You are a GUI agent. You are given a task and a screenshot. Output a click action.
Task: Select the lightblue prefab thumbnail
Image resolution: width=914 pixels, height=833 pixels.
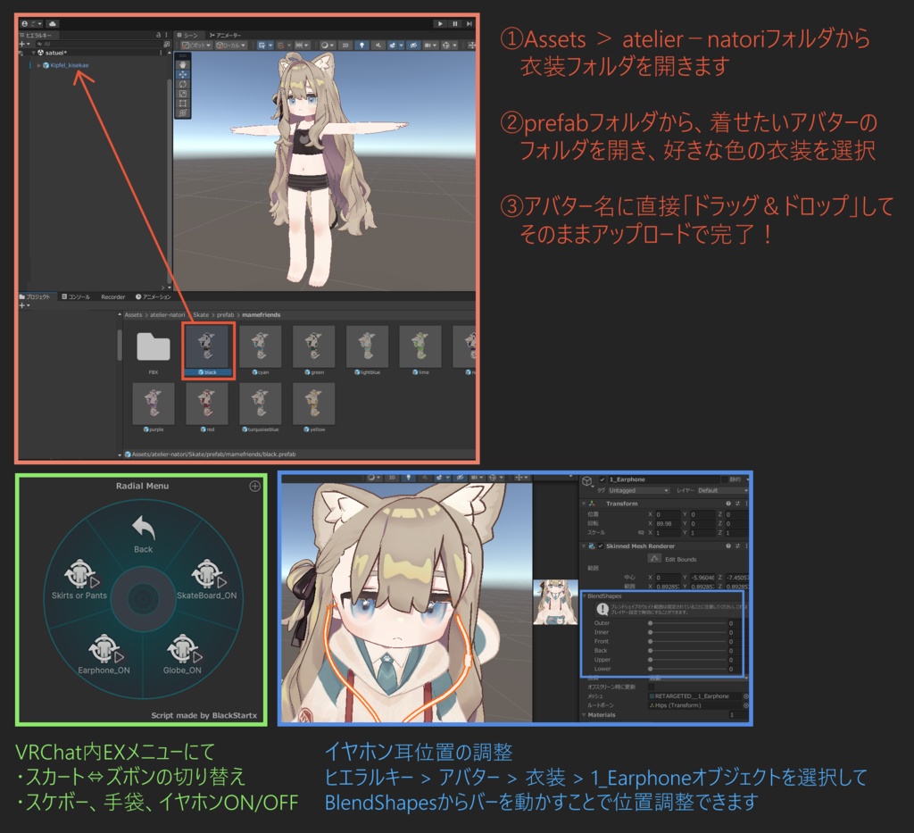point(367,346)
